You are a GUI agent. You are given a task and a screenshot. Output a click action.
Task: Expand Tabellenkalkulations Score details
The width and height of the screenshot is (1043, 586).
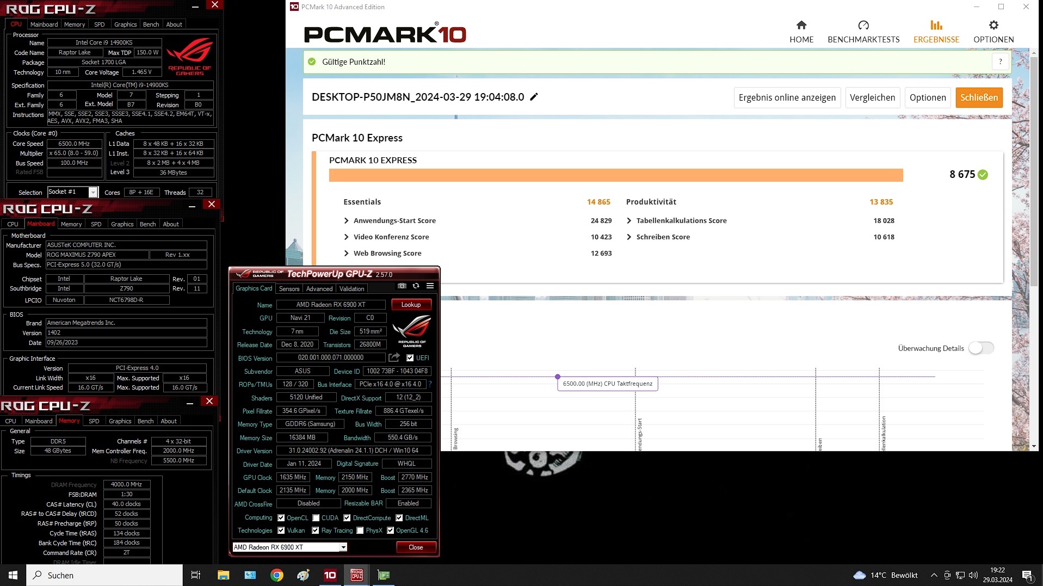click(629, 220)
